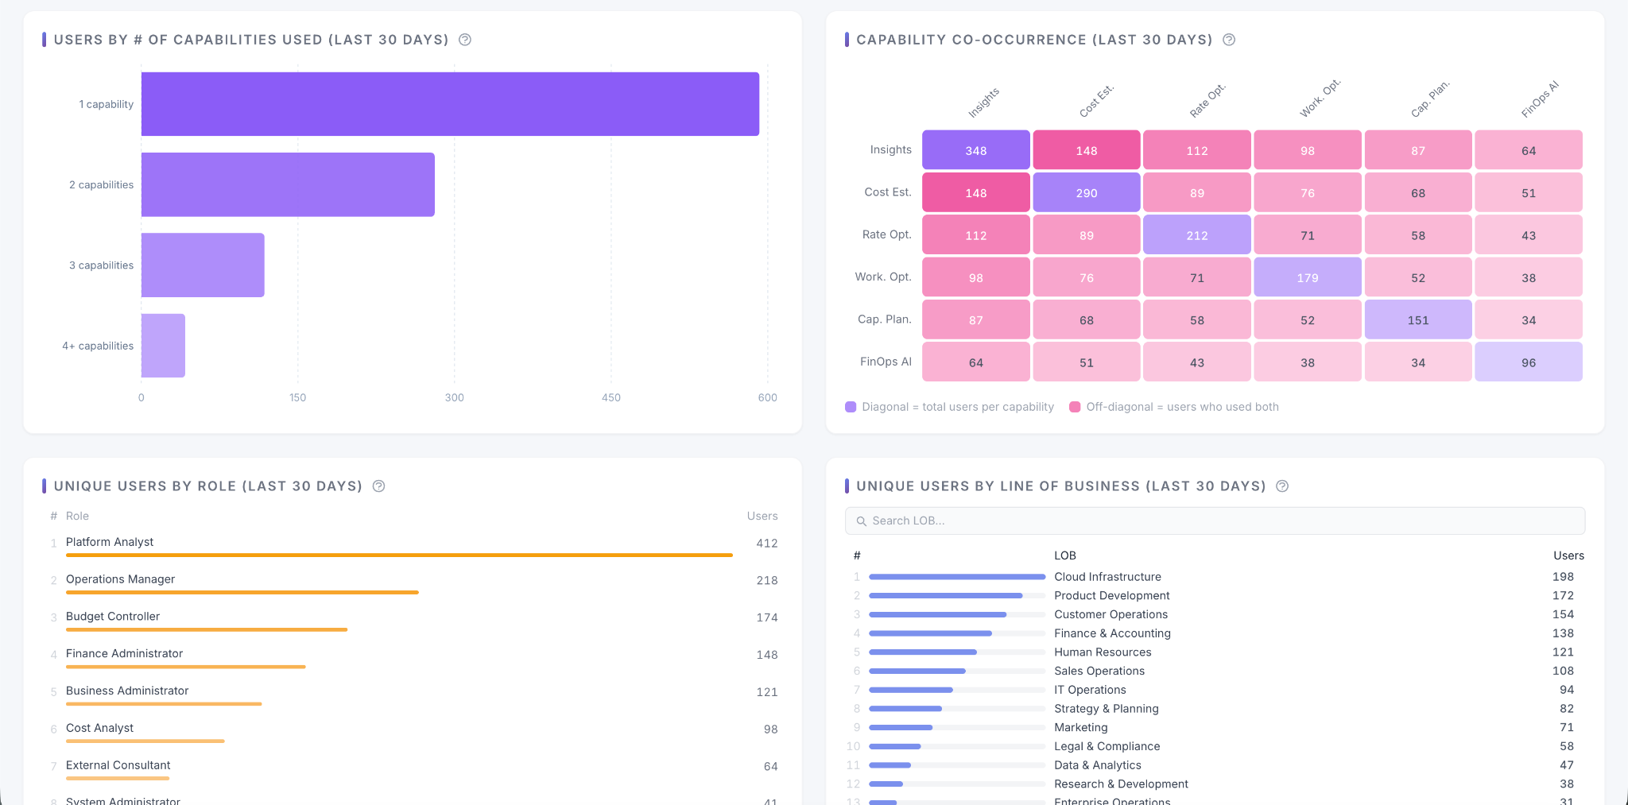The height and width of the screenshot is (805, 1628).
Task: Select the Data & Analytics LOB row
Action: tap(1215, 765)
